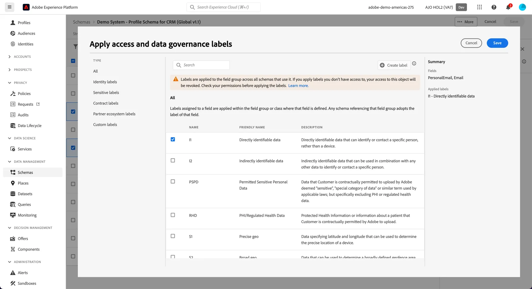Open the hamburger navigation menu

tap(9, 7)
